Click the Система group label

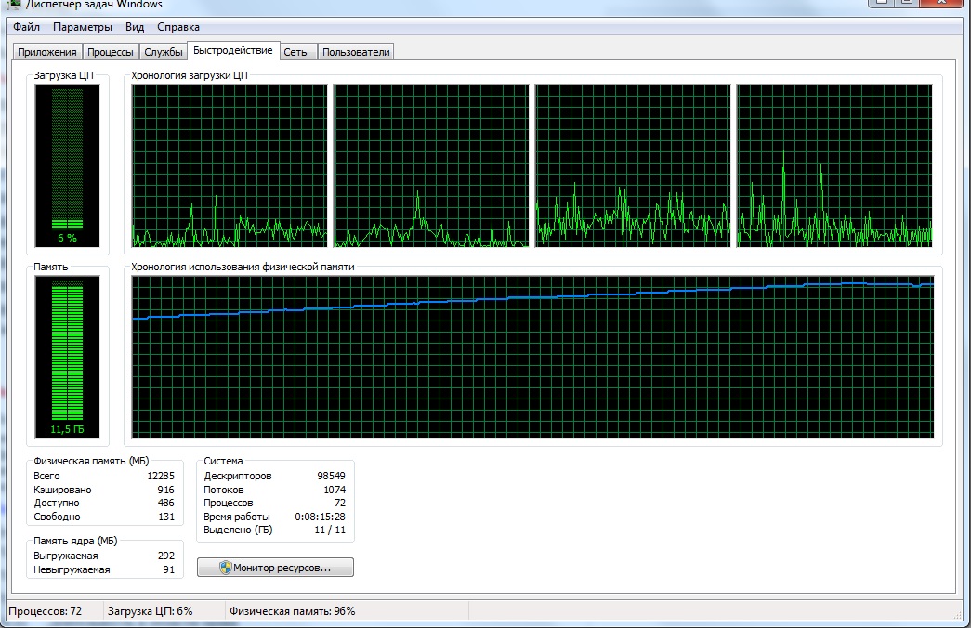[x=223, y=461]
